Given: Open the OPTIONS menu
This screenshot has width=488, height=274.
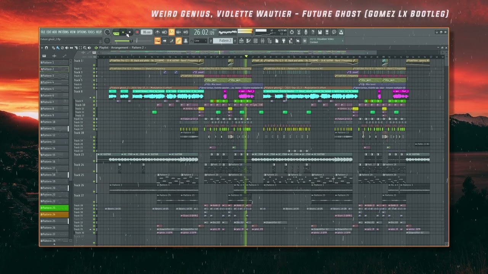Looking at the screenshot, I should [82, 32].
